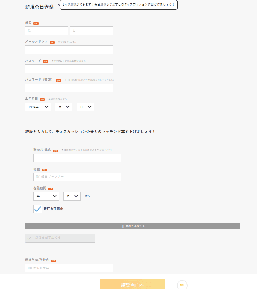Focus the メールアドレス text box
The image size is (257, 289).
69,50
